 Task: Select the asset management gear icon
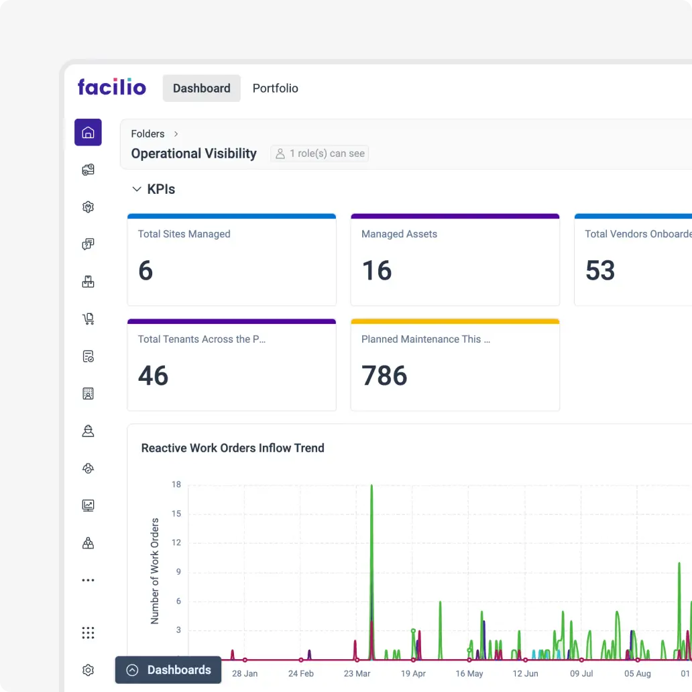88,207
